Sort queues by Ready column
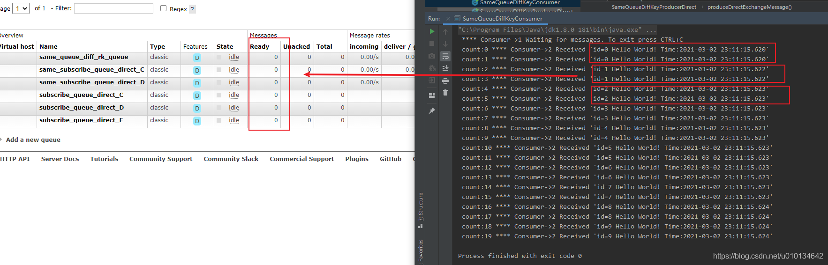The image size is (828, 265). tap(259, 46)
